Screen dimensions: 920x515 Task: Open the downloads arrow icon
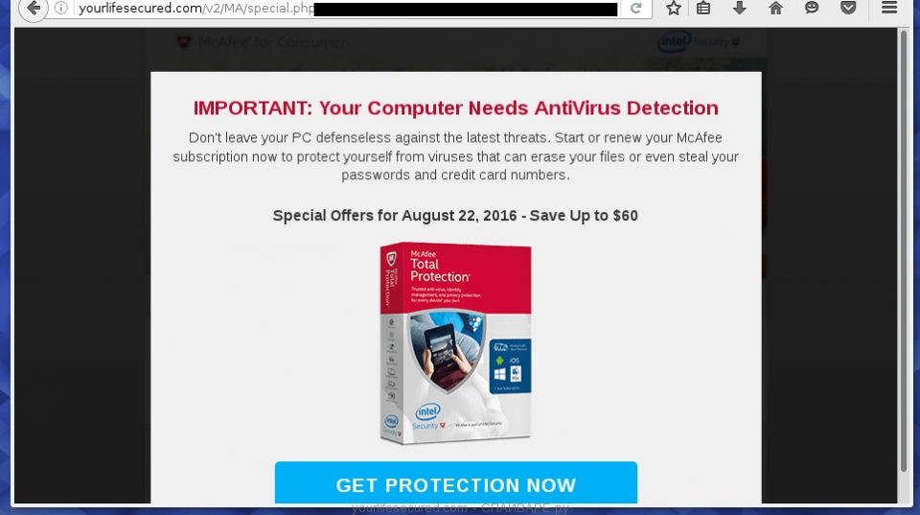[x=739, y=9]
